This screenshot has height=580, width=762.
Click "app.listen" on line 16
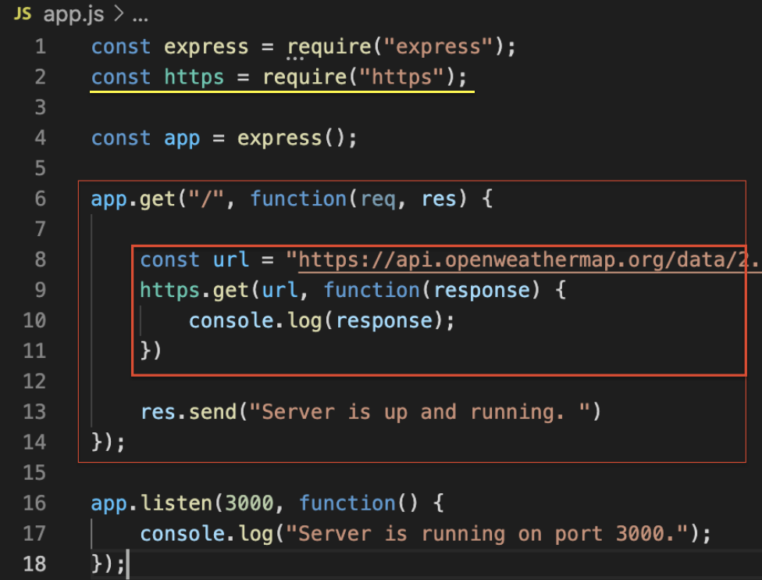[x=151, y=503]
